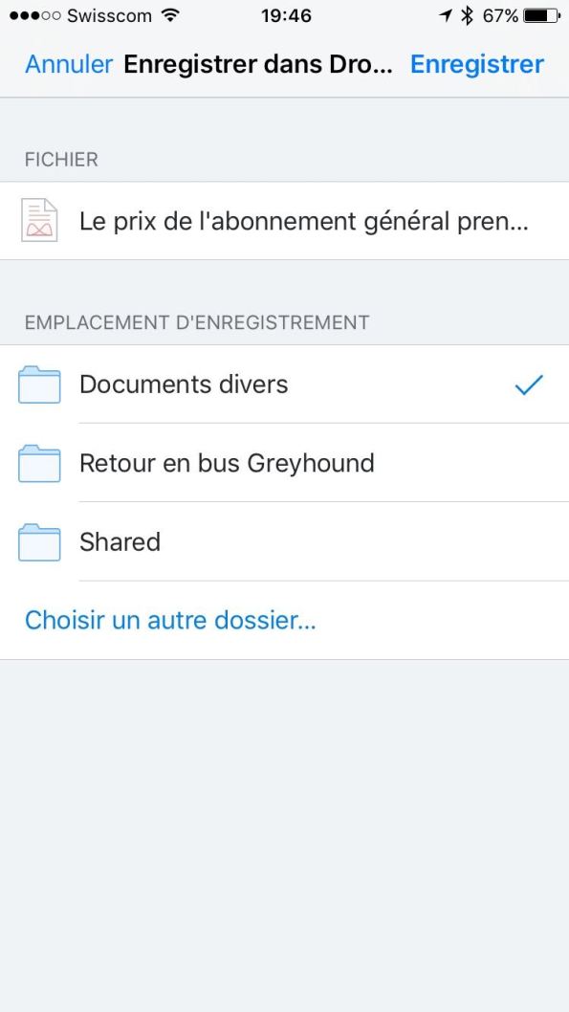Click the Documents divers folder icon
This screenshot has height=1012, width=569.
(x=38, y=384)
